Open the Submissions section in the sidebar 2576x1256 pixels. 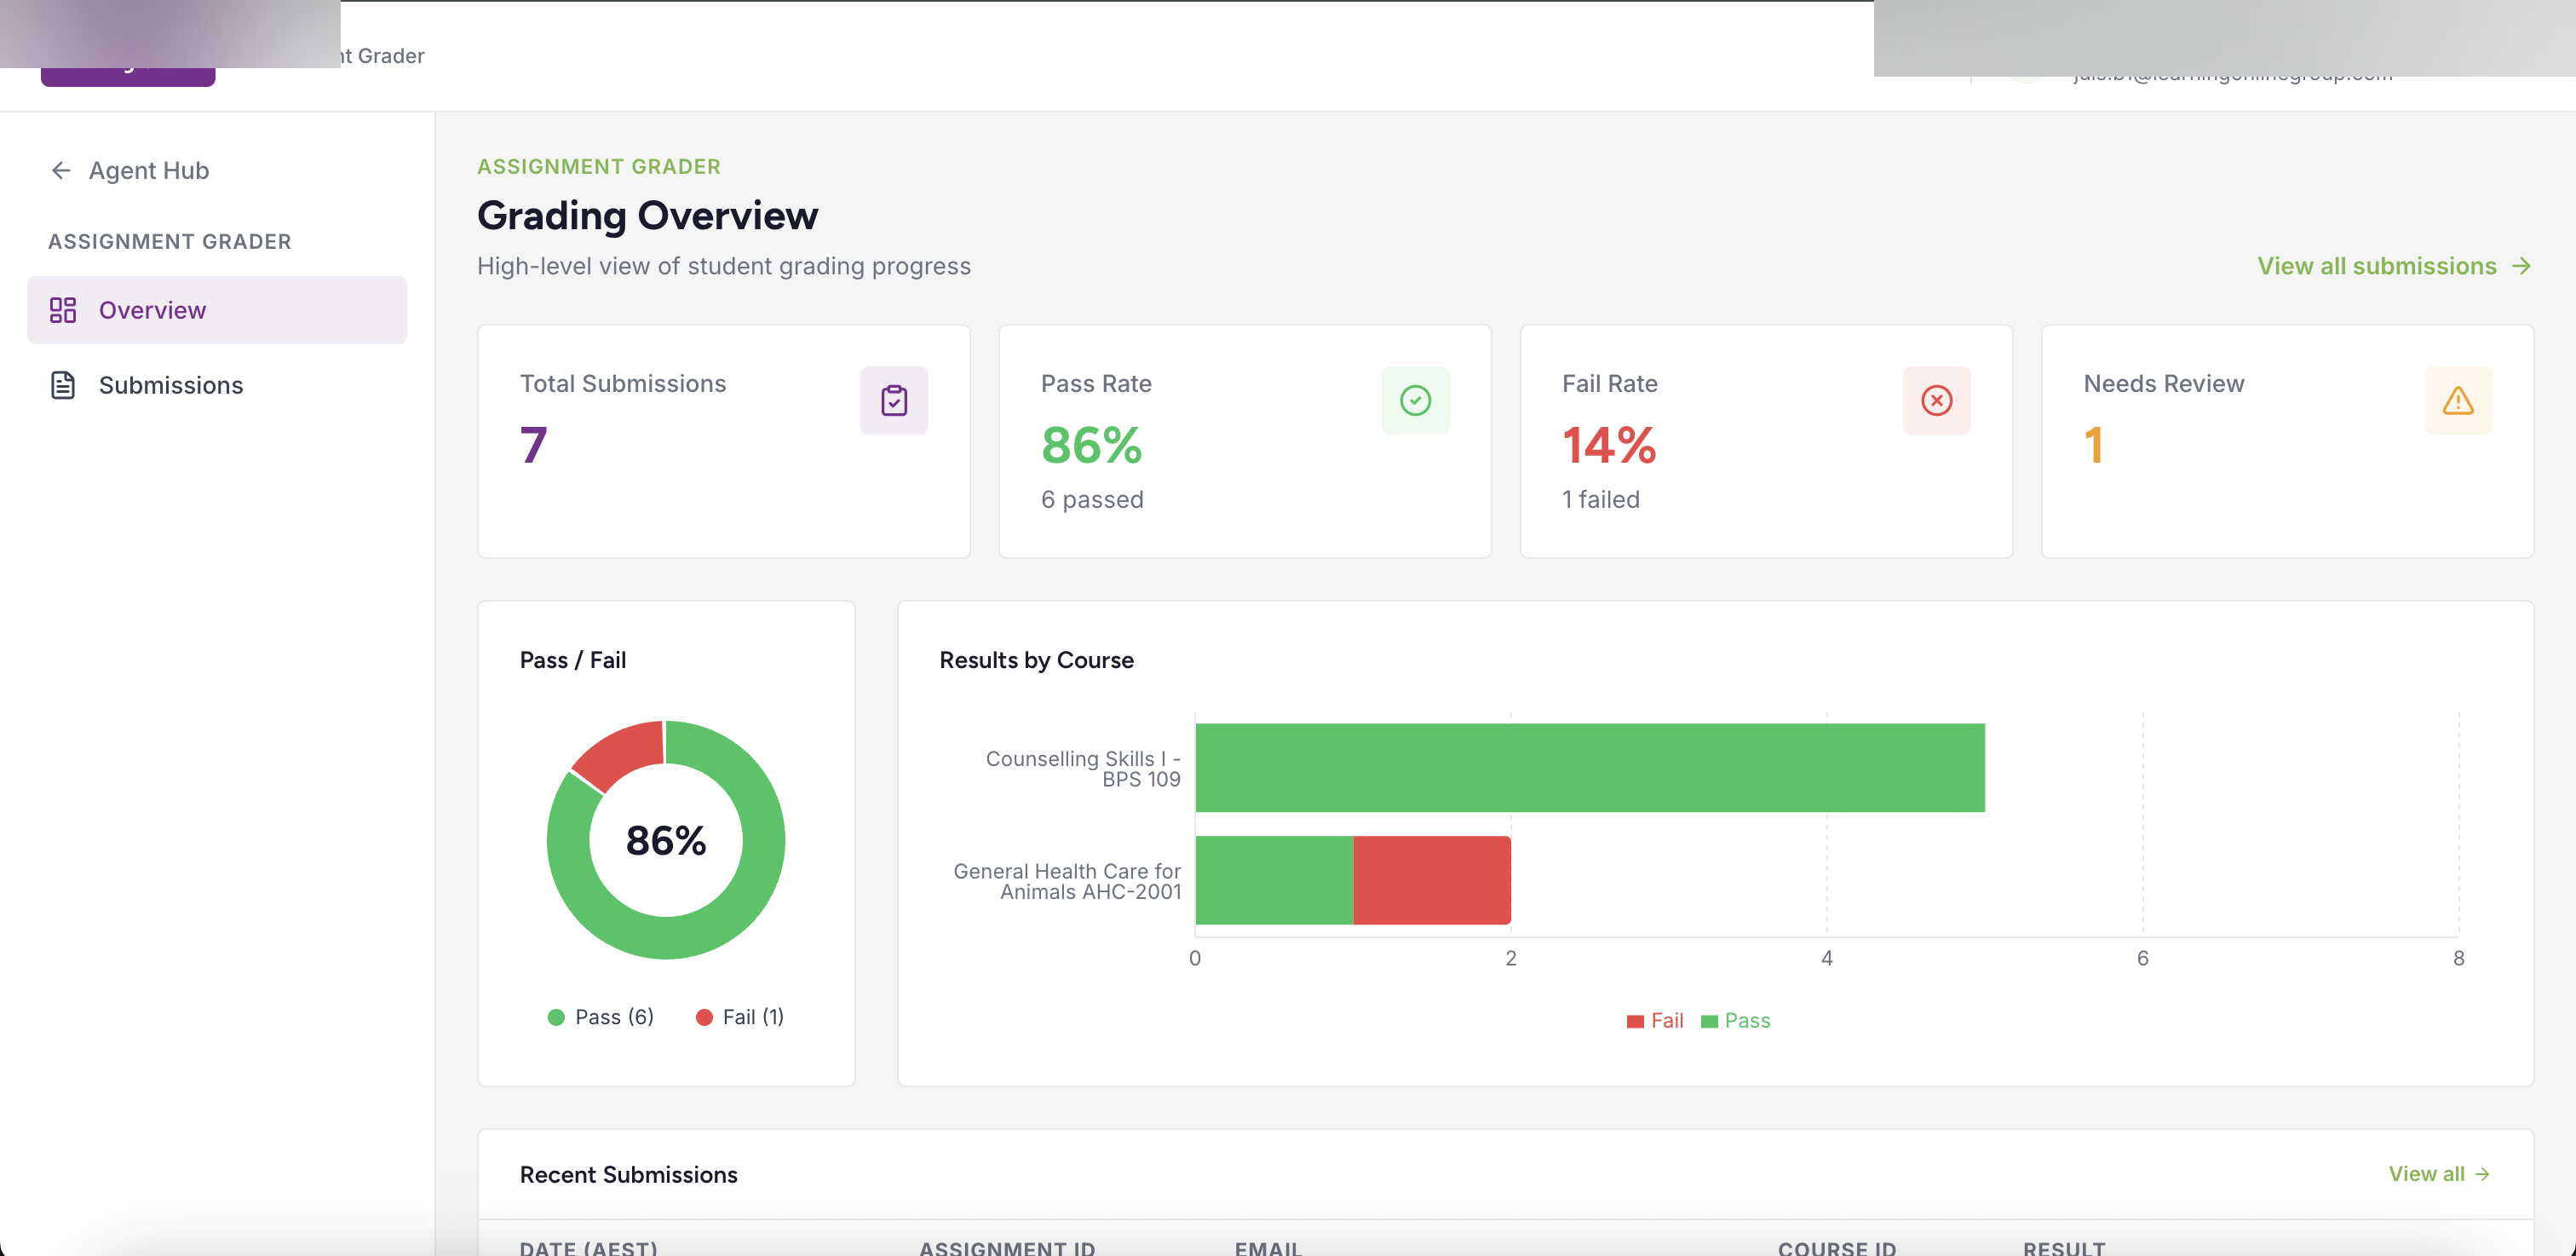[170, 384]
